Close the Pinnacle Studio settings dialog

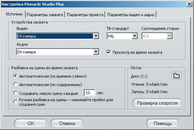(189, 4)
